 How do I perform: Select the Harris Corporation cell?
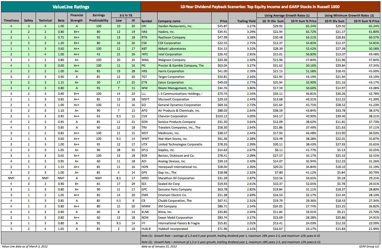pyautogui.click(x=184, y=71)
